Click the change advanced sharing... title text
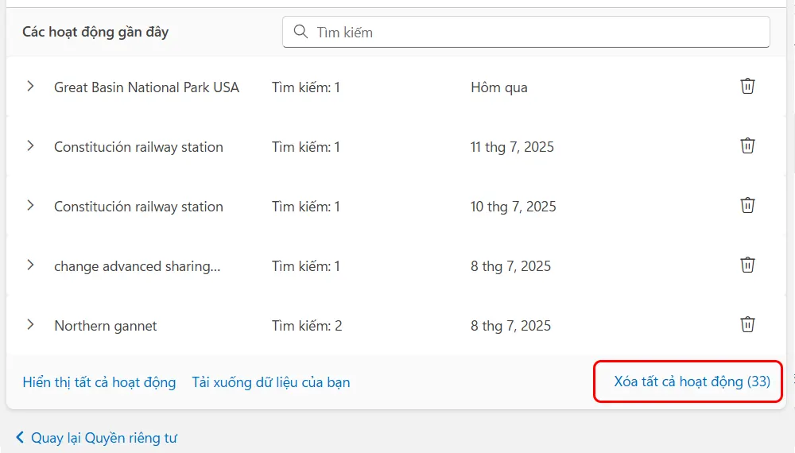Image resolution: width=795 pixels, height=453 pixels. 137,266
